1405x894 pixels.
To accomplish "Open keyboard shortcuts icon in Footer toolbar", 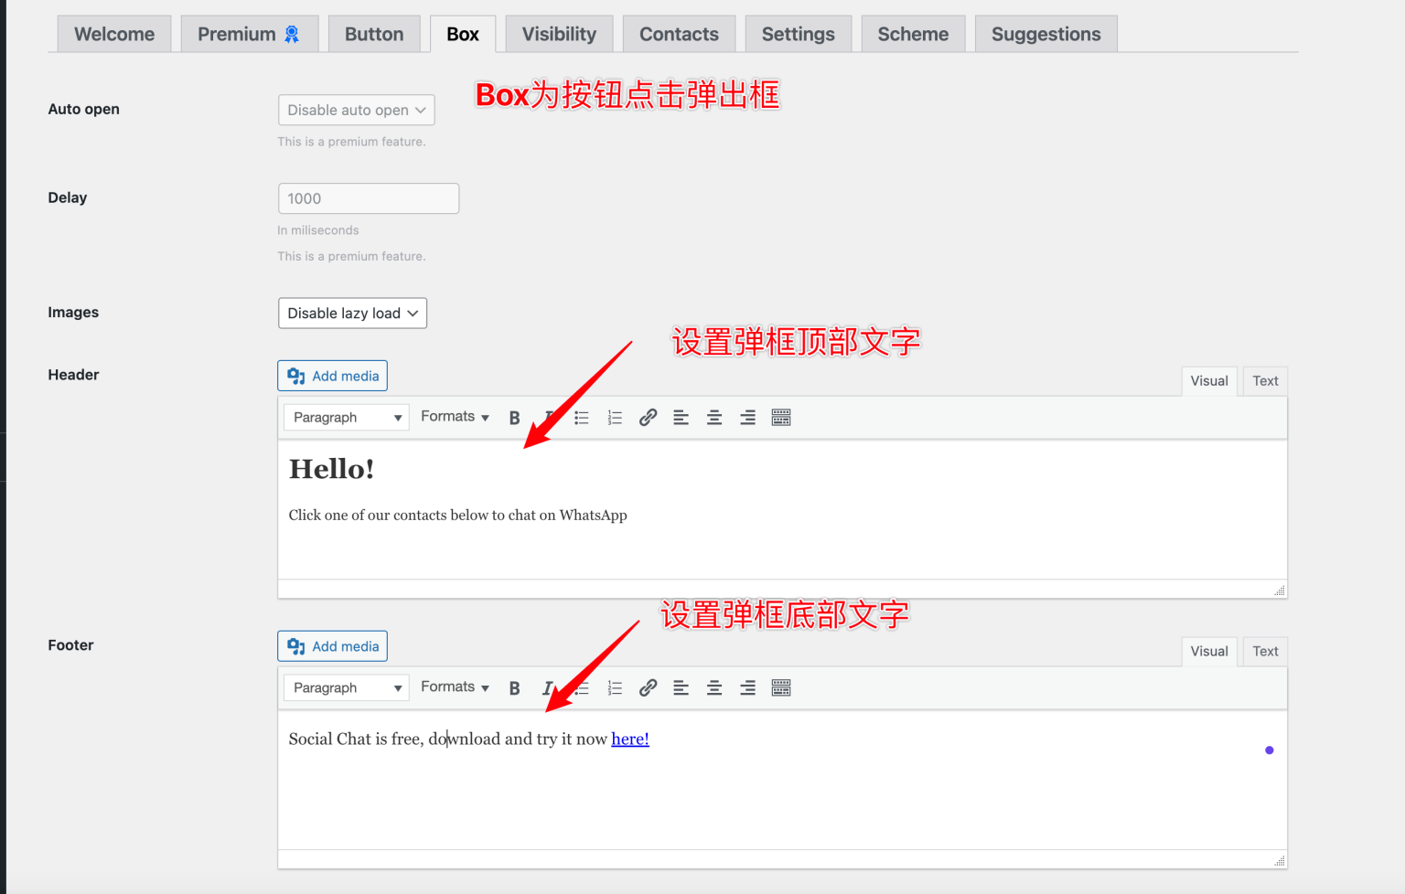I will coord(780,687).
